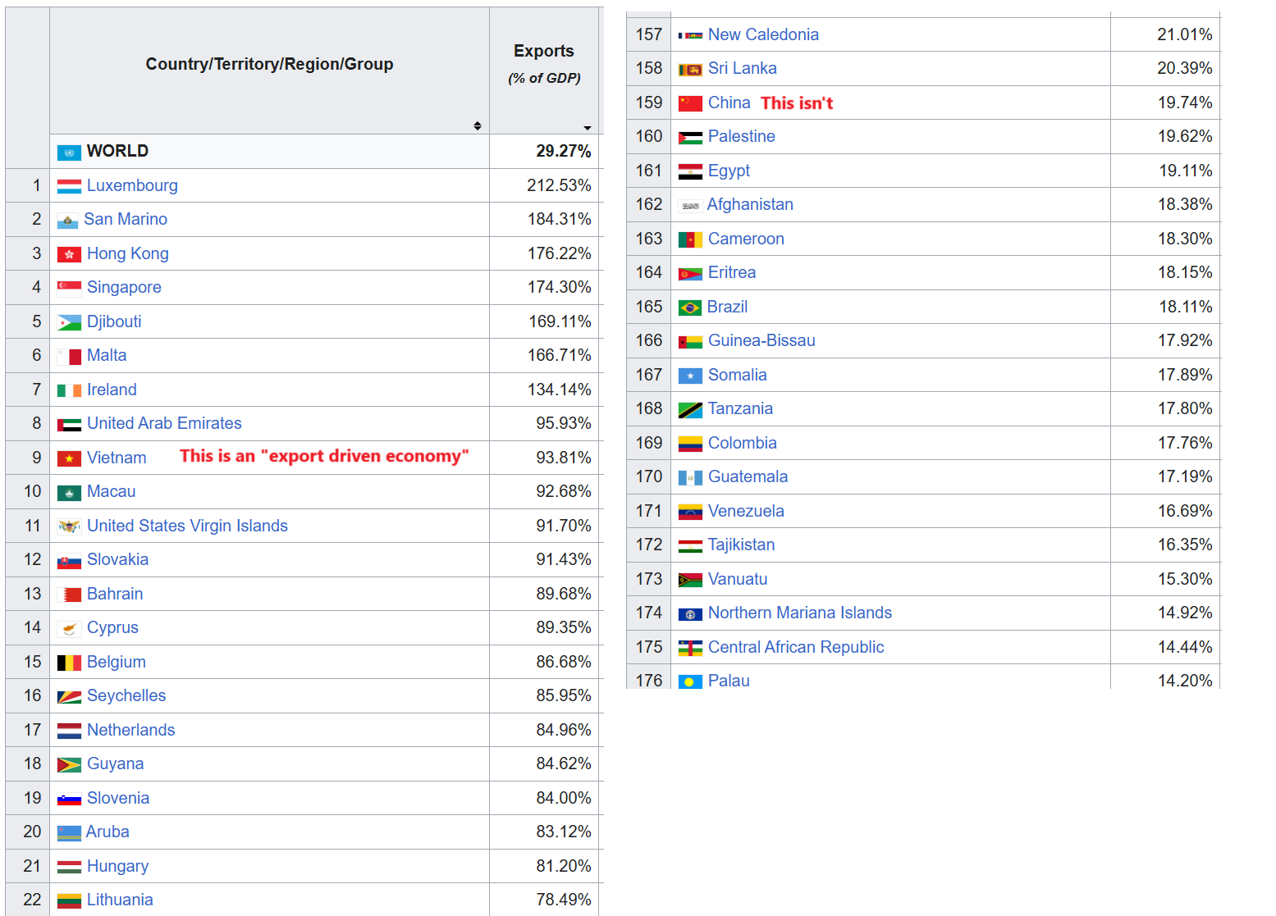Image resolution: width=1276 pixels, height=916 pixels.
Task: Click the Ireland flag icon
Action: (69, 390)
